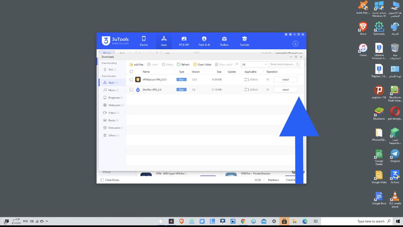Select Books in the Downloaded sidebar
Image resolution: width=403 pixels, height=227 pixels.
click(112, 120)
